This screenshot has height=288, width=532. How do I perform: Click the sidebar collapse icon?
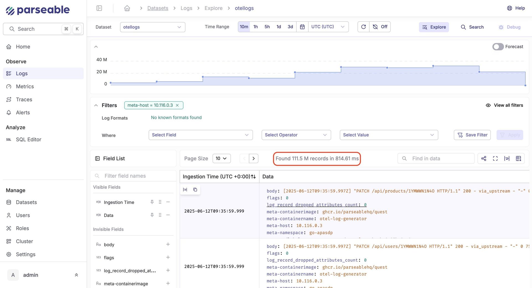pos(99,8)
